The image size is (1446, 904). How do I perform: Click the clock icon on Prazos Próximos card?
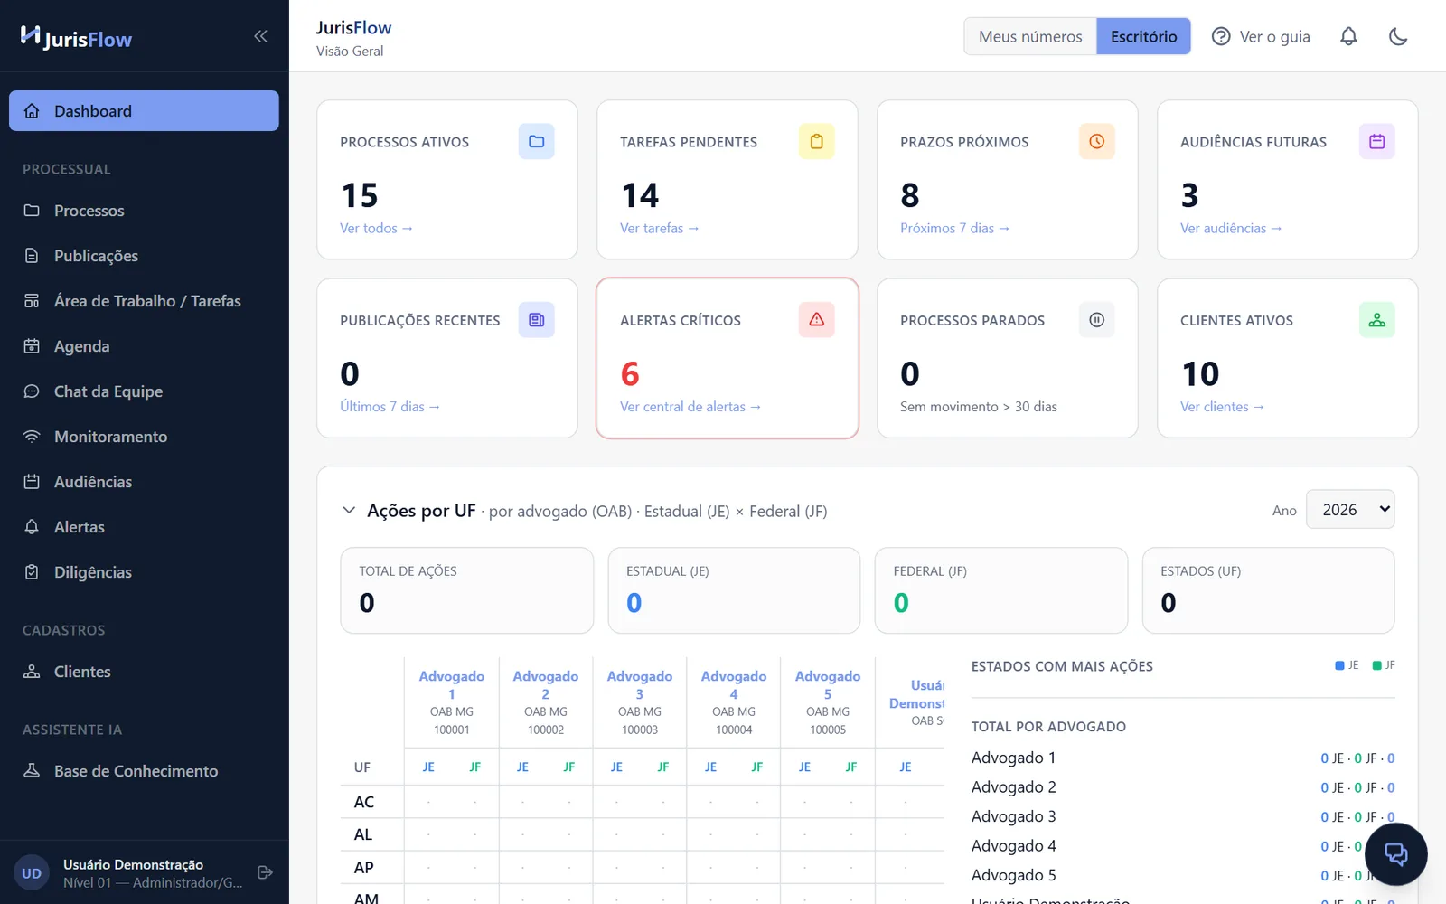1096,141
